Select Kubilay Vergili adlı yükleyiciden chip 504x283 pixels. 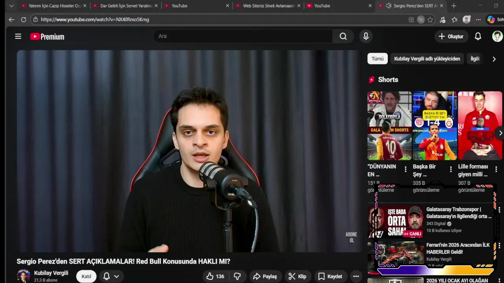(427, 59)
